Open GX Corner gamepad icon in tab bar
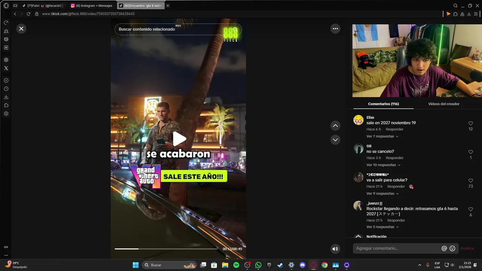 tap(15, 6)
